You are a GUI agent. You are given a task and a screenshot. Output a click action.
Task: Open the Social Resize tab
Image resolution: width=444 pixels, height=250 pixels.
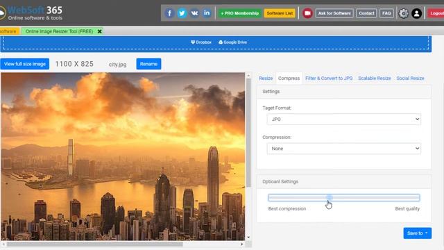coord(410,78)
